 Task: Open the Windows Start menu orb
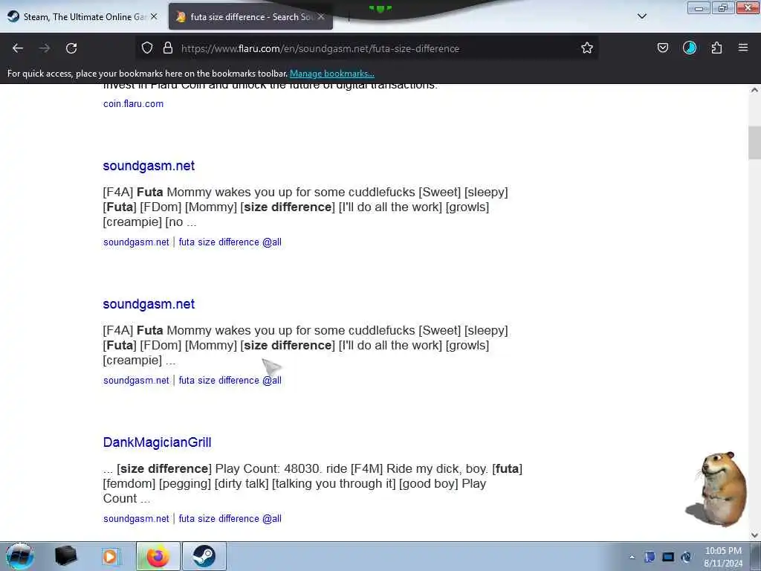coord(19,556)
